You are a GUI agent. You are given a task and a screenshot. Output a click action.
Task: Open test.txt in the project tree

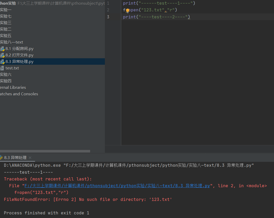[12, 68]
